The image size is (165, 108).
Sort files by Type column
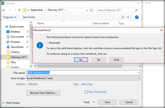pos(121,23)
